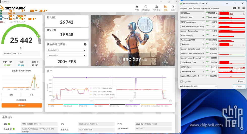Click the green check beside Time Spy 分数
Image resolution: width=247 pixels, height=134 pixels.
[20, 18]
